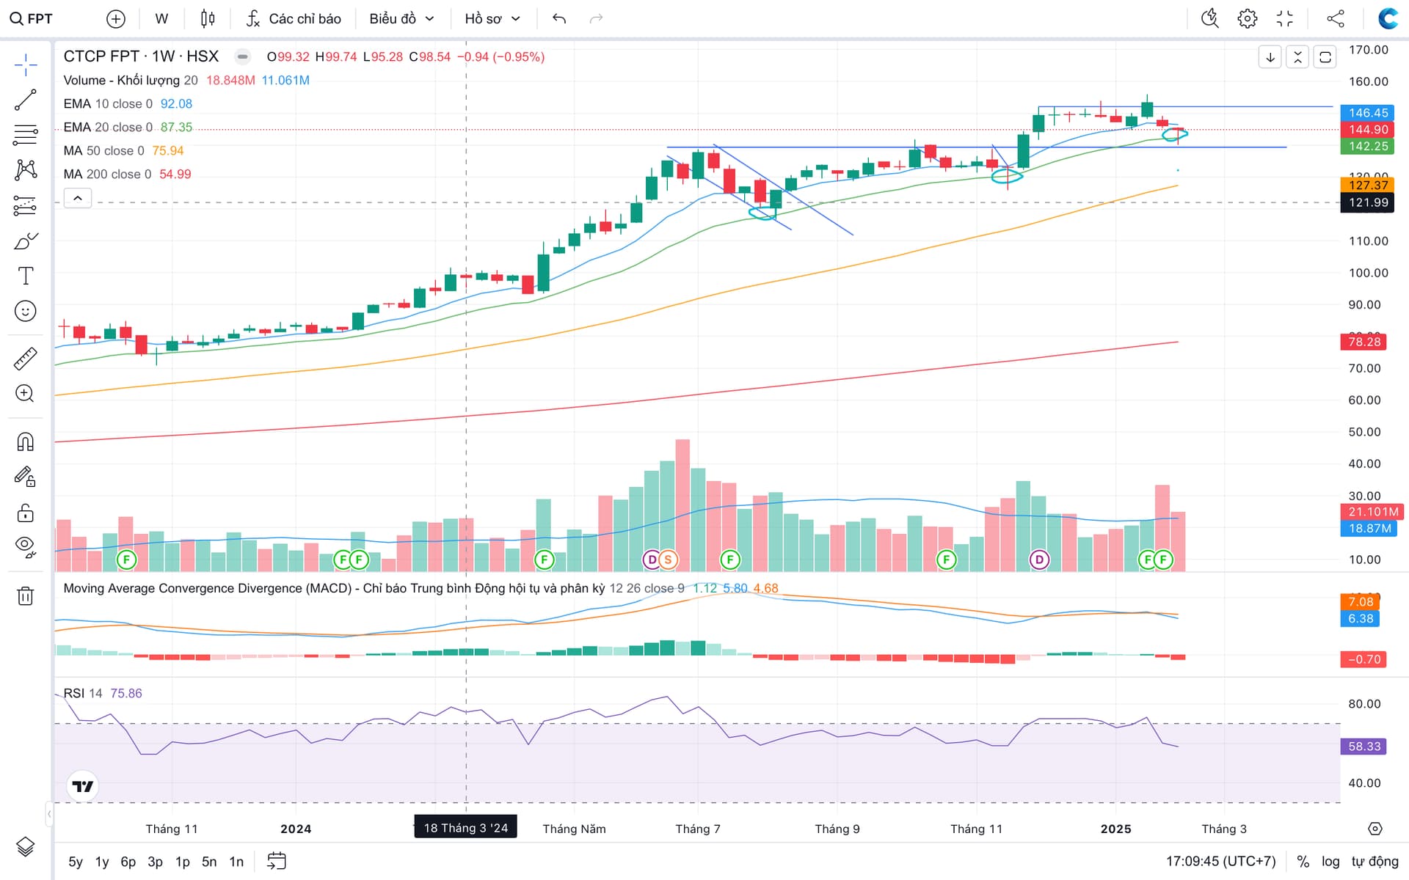Open the Các chỉ báo indicators menu
The image size is (1409, 880).
(x=294, y=18)
